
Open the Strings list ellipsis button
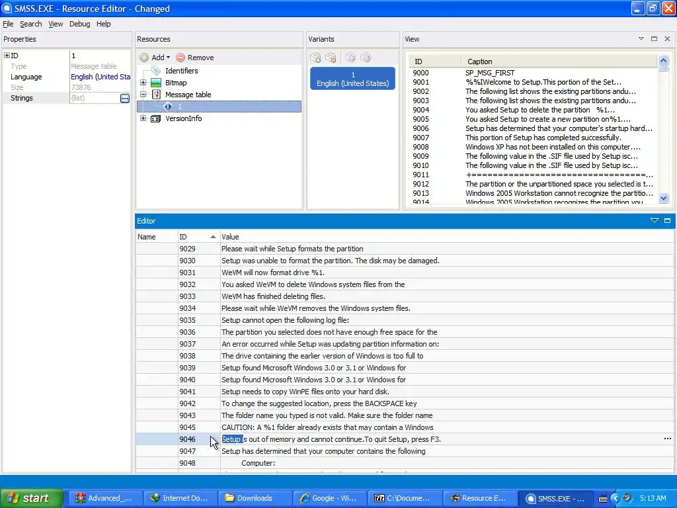124,99
